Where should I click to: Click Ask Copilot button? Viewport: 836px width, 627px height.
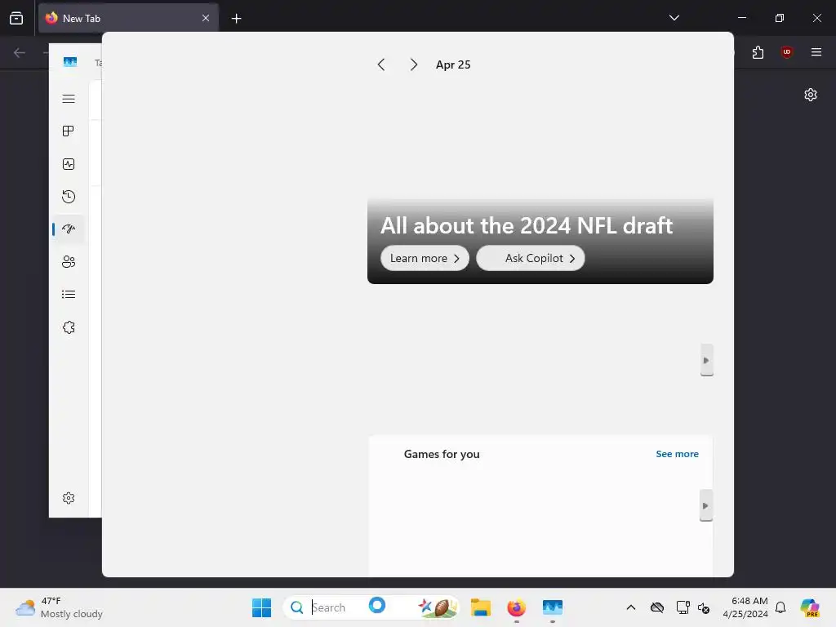tap(530, 258)
